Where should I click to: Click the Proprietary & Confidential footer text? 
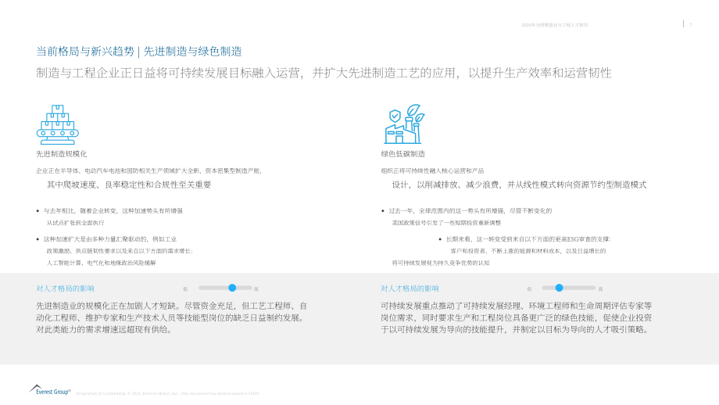click(x=167, y=393)
